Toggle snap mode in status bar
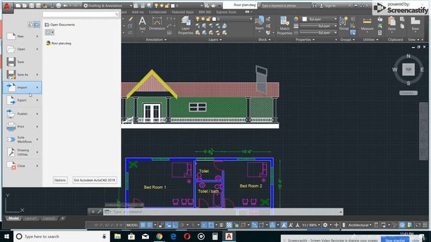The height and width of the screenshot is (242, 431). click(150, 225)
